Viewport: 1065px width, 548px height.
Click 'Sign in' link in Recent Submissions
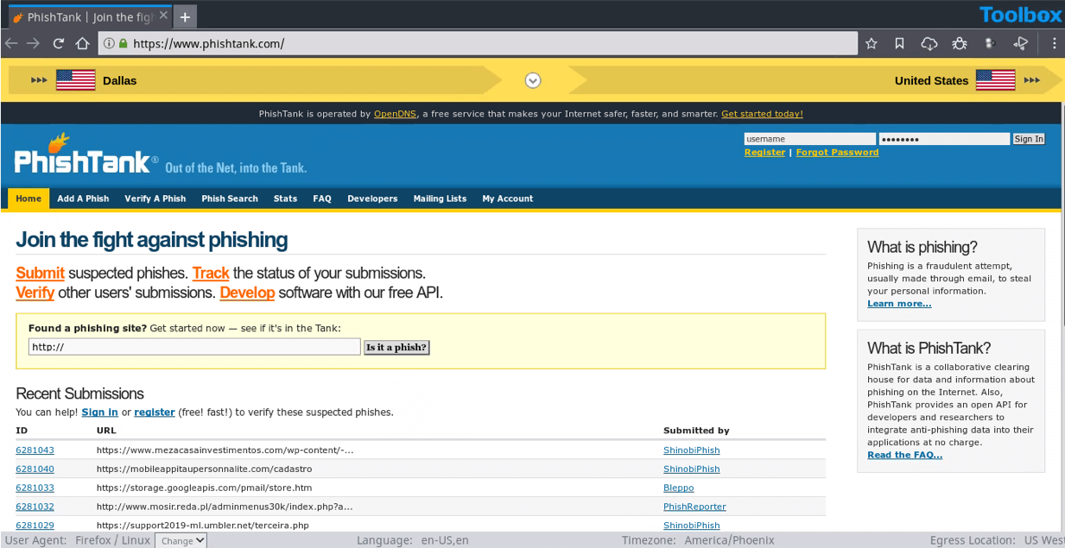click(x=99, y=413)
